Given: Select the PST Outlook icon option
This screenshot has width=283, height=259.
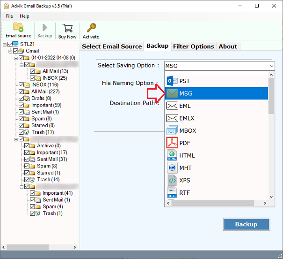Looking at the screenshot, I should 172,81.
